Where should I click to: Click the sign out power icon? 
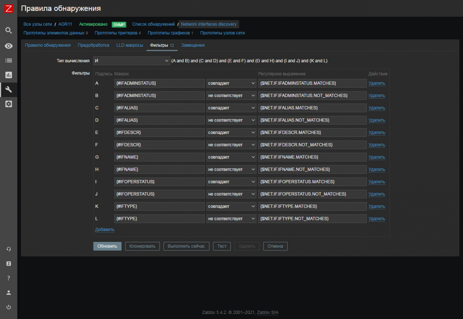(9, 307)
